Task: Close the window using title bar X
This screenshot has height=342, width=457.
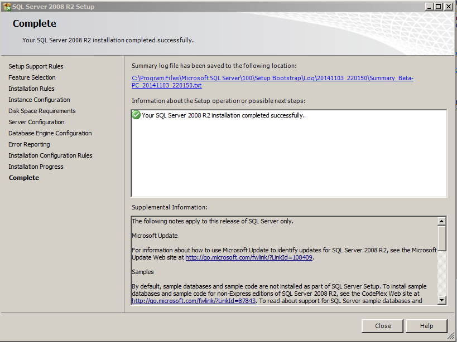Action: 448,6
